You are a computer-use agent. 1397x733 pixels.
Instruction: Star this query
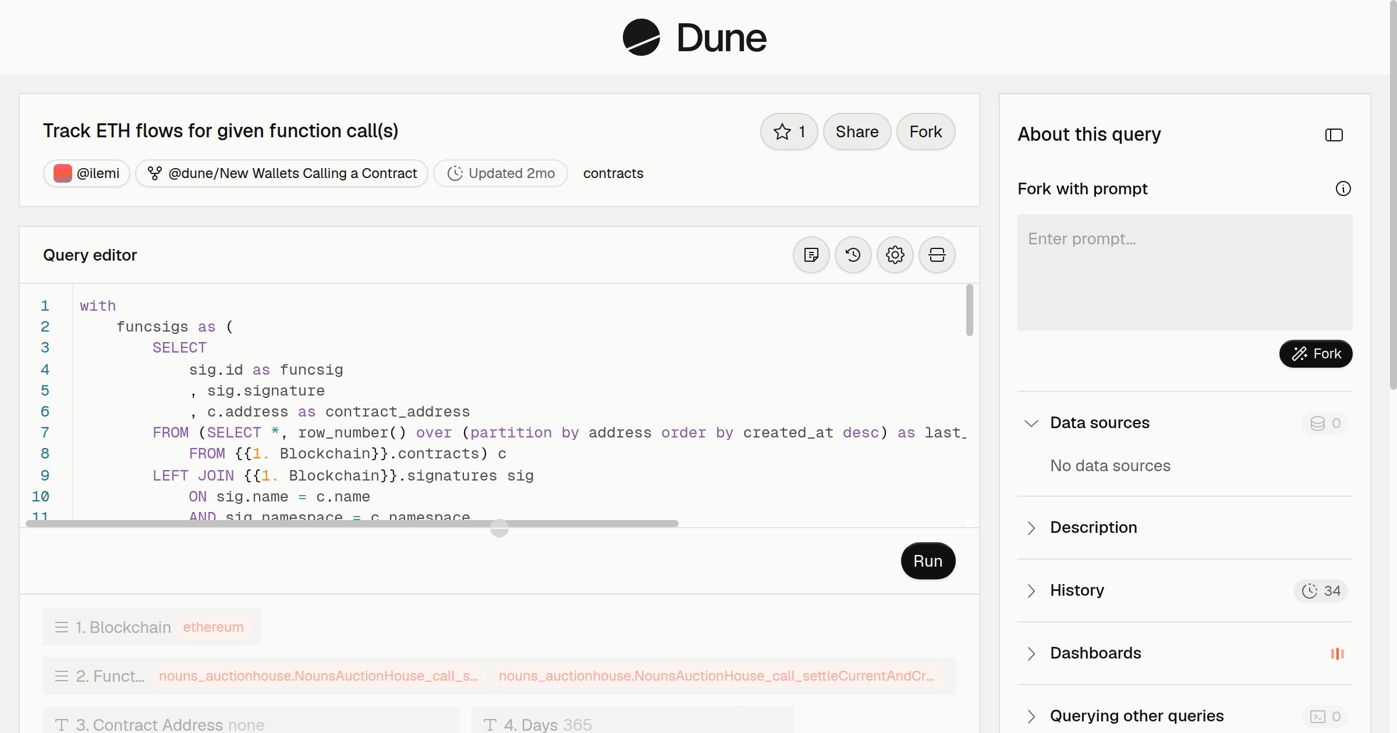pos(789,131)
